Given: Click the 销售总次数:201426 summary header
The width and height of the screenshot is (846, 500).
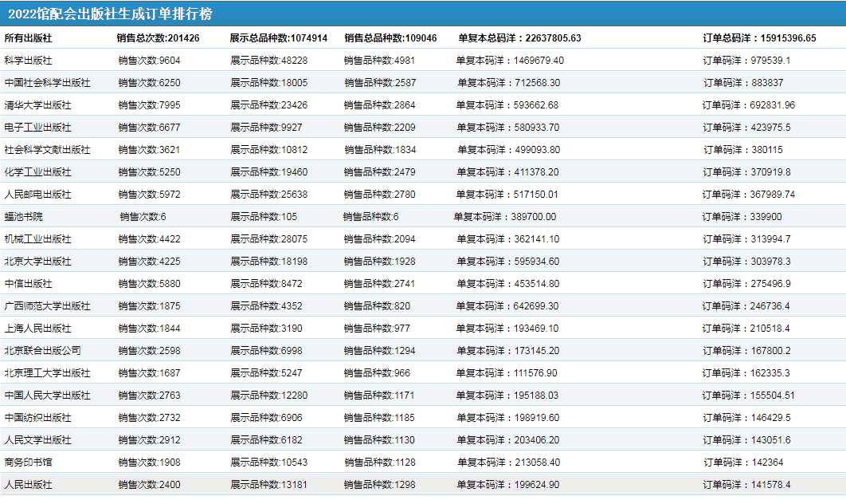Looking at the screenshot, I should (x=158, y=38).
